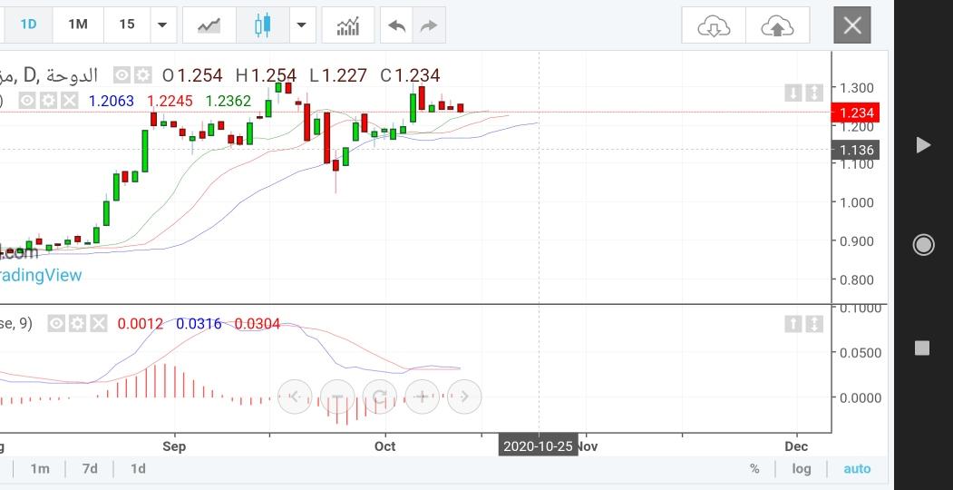This screenshot has height=490, width=953.
Task: Close the chart with the X button
Action: pyautogui.click(x=852, y=25)
